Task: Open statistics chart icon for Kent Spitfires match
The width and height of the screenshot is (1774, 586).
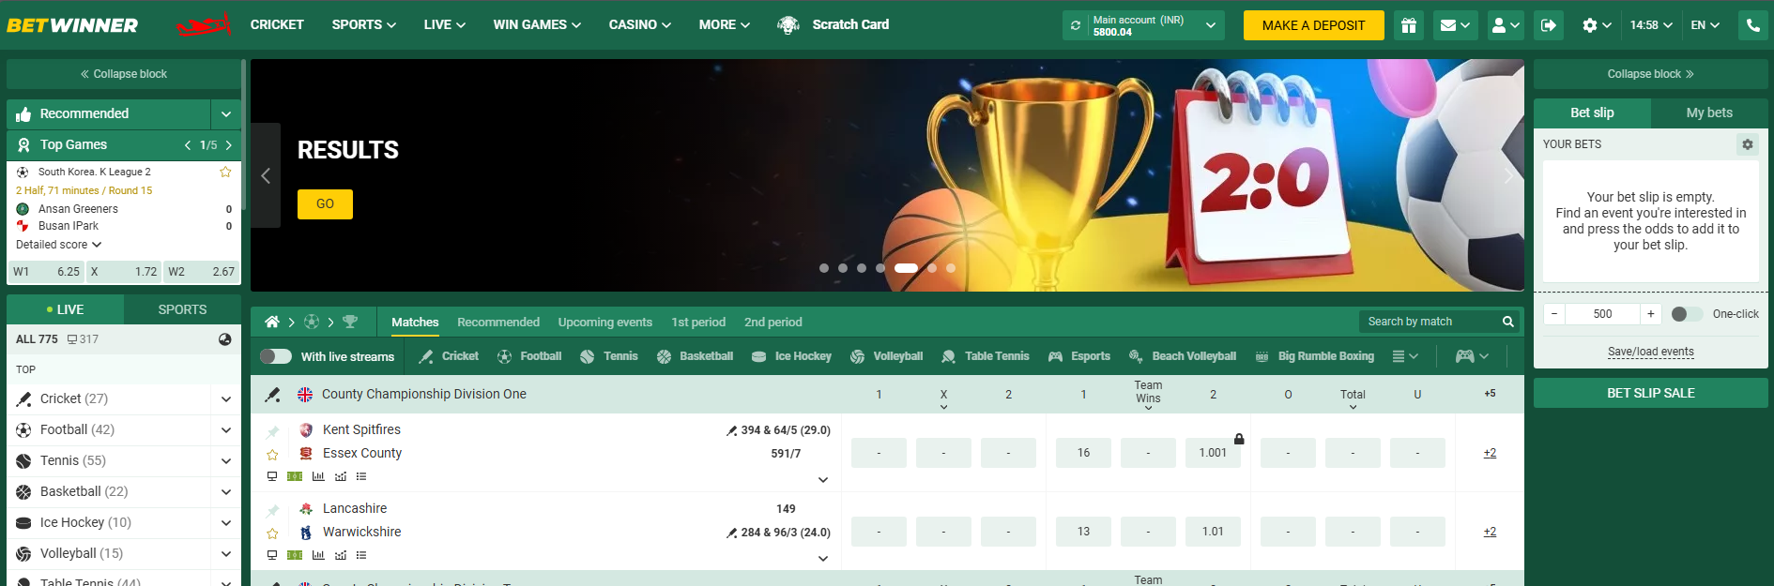Action: [318, 476]
